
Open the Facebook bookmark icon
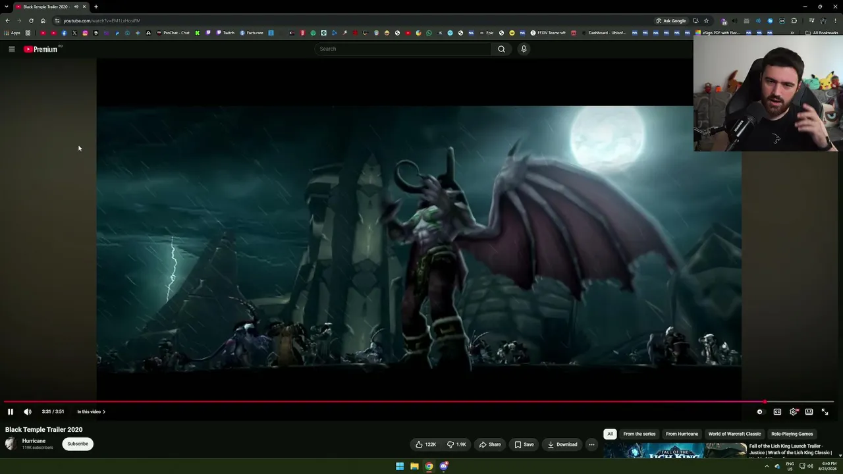tap(64, 33)
